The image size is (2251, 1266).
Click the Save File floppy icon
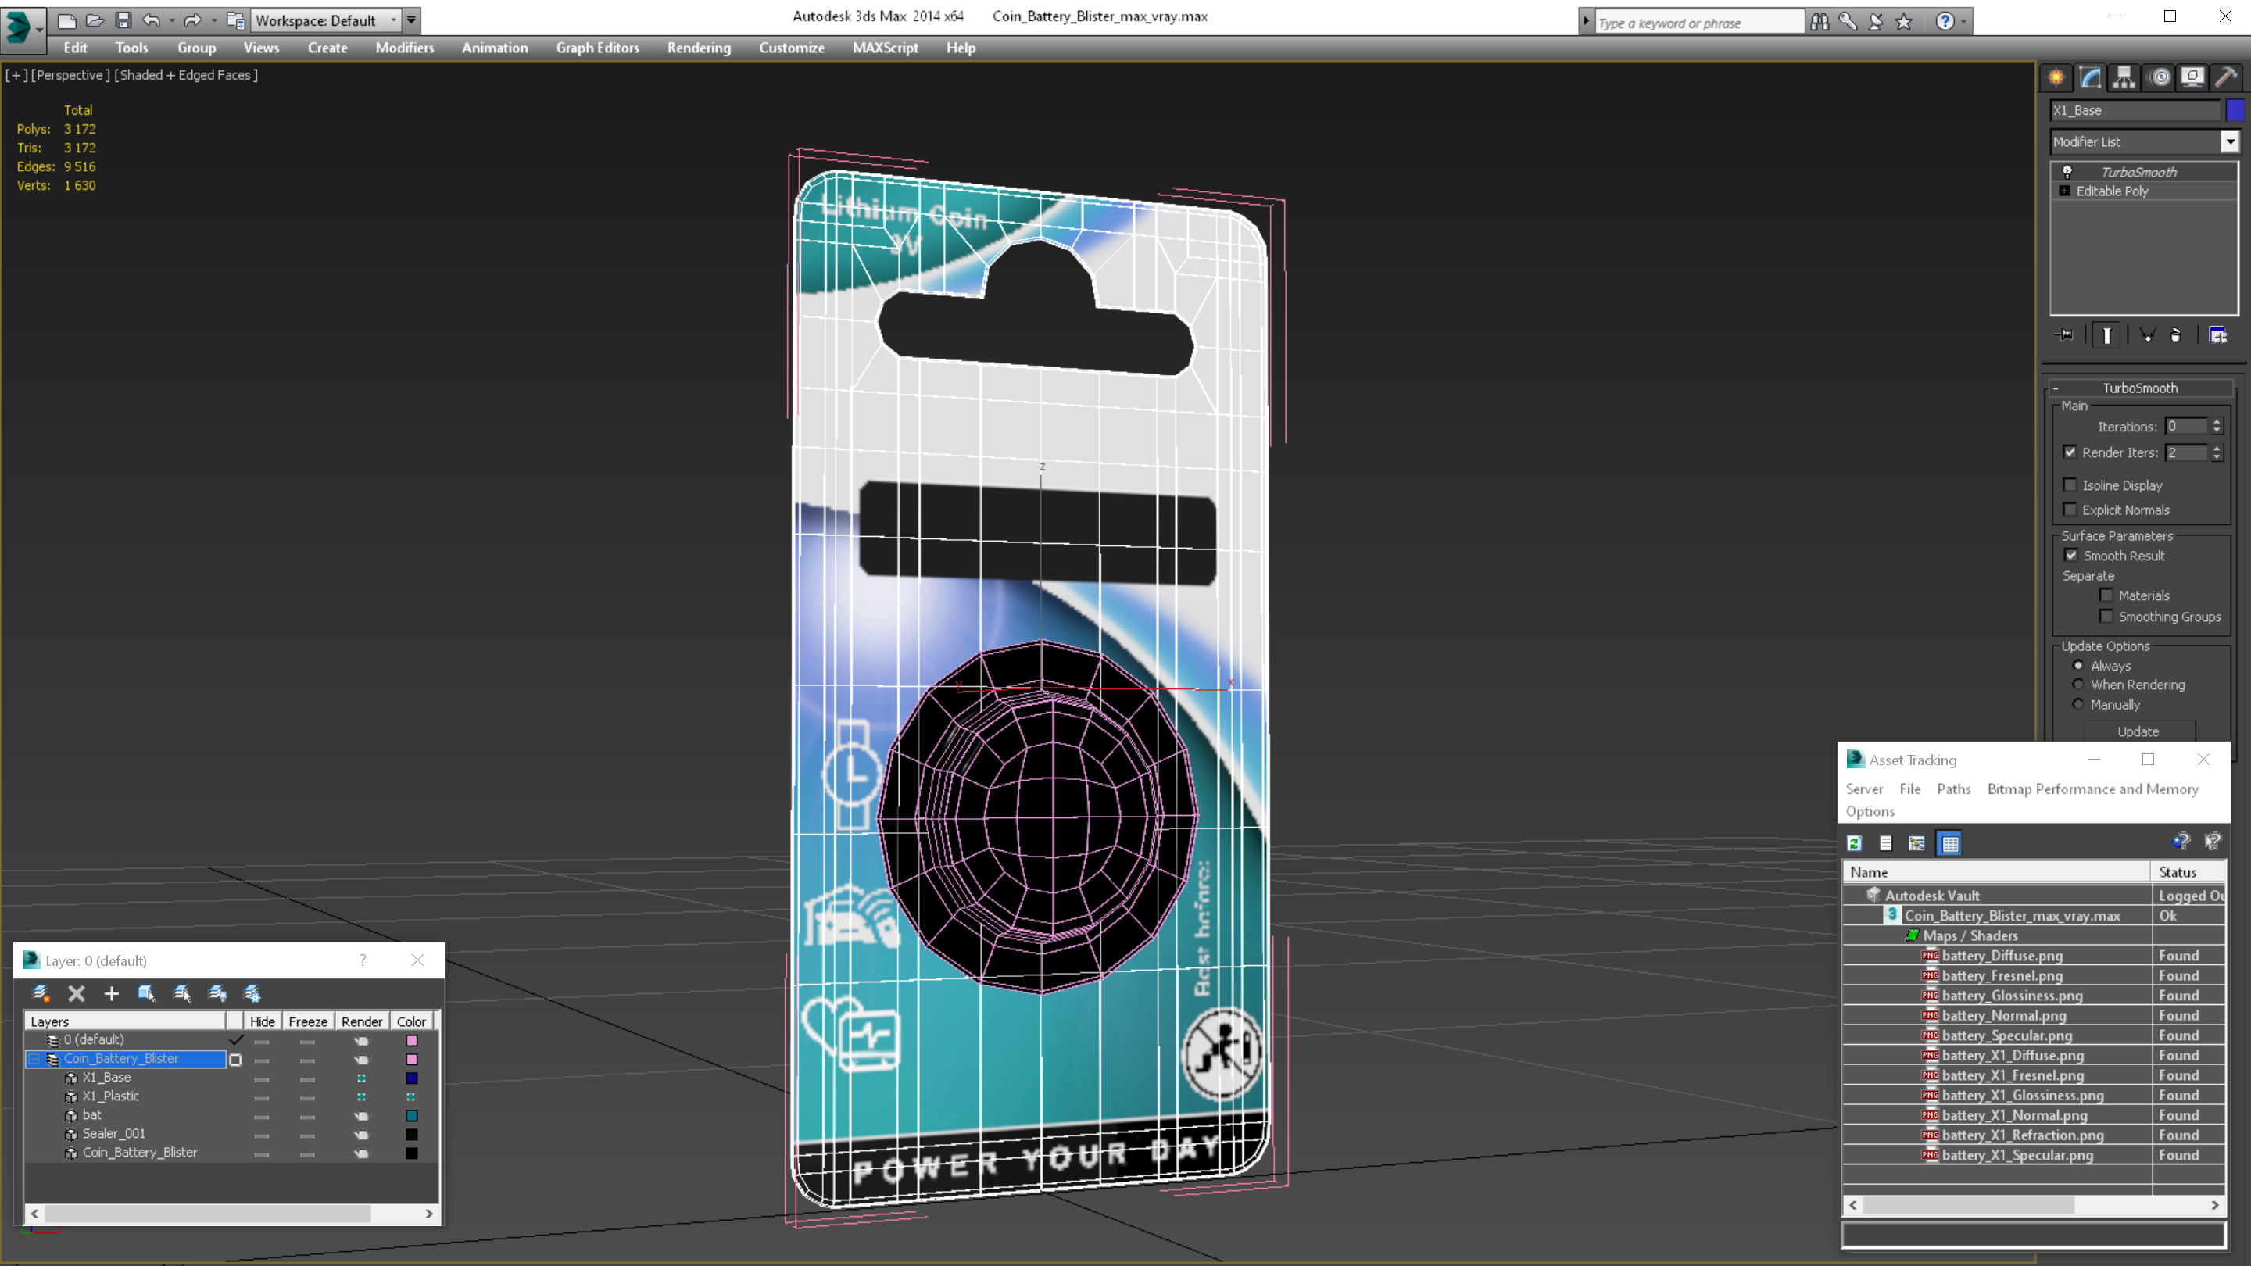(123, 20)
